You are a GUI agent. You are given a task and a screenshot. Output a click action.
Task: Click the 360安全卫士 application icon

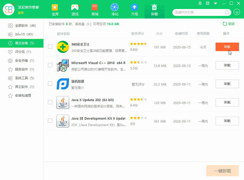click(x=63, y=47)
